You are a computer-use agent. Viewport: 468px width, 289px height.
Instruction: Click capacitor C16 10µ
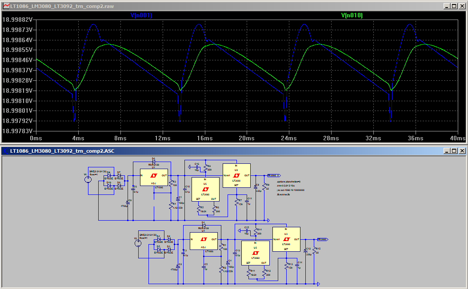[197, 167]
